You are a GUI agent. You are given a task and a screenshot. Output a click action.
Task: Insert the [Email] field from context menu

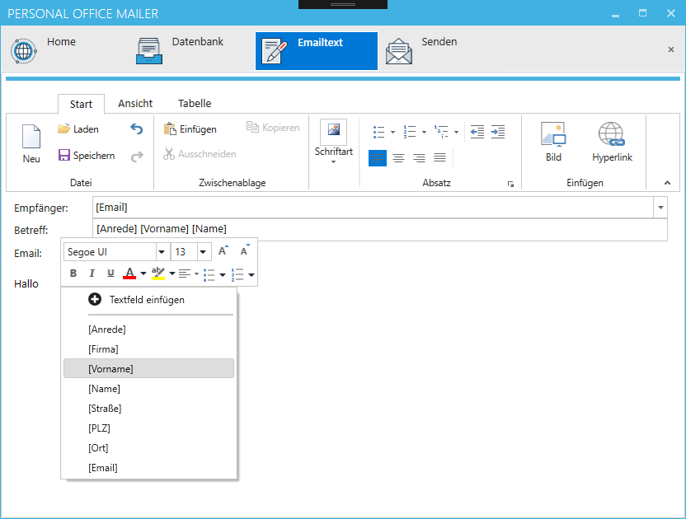tap(148, 468)
